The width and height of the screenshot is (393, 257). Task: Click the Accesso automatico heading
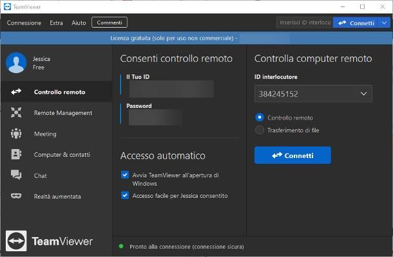tap(163, 155)
